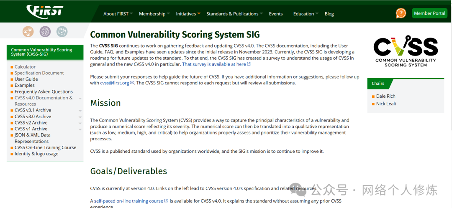
Task: Click the cvss@first.org email link
Action: 114,83
